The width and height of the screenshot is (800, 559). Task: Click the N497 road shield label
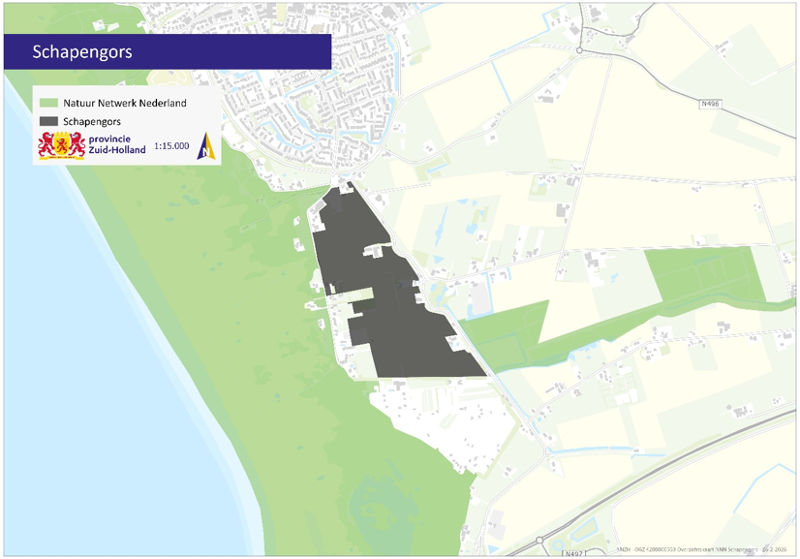pos(574,553)
